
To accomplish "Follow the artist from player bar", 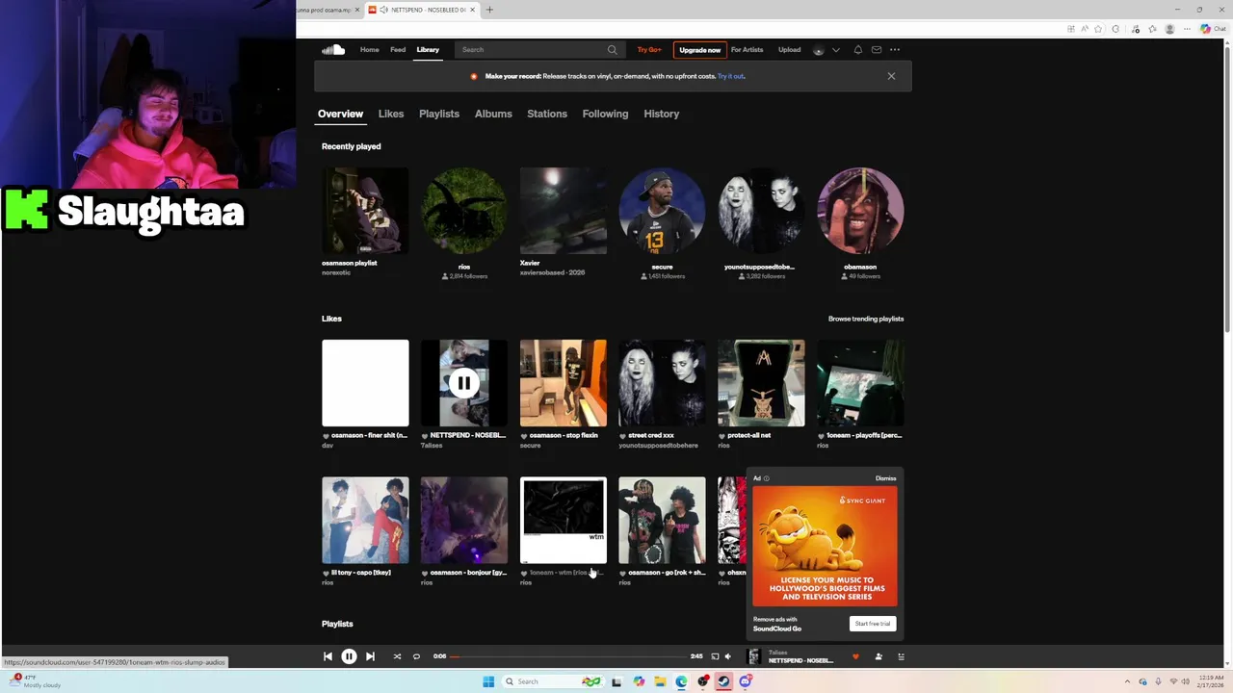I will (879, 656).
